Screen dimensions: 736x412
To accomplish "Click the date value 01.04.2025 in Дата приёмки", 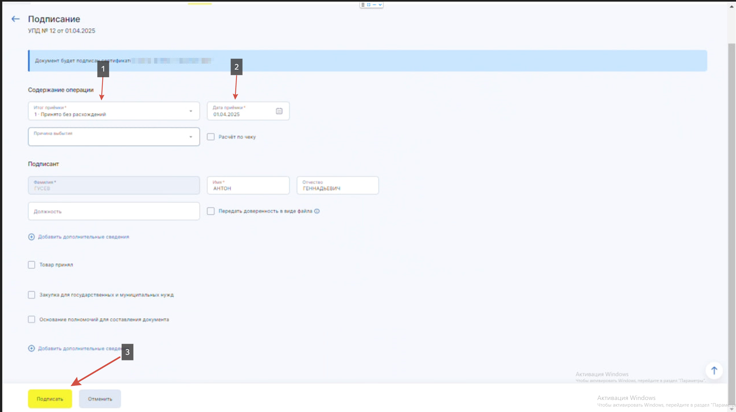I will [x=226, y=114].
